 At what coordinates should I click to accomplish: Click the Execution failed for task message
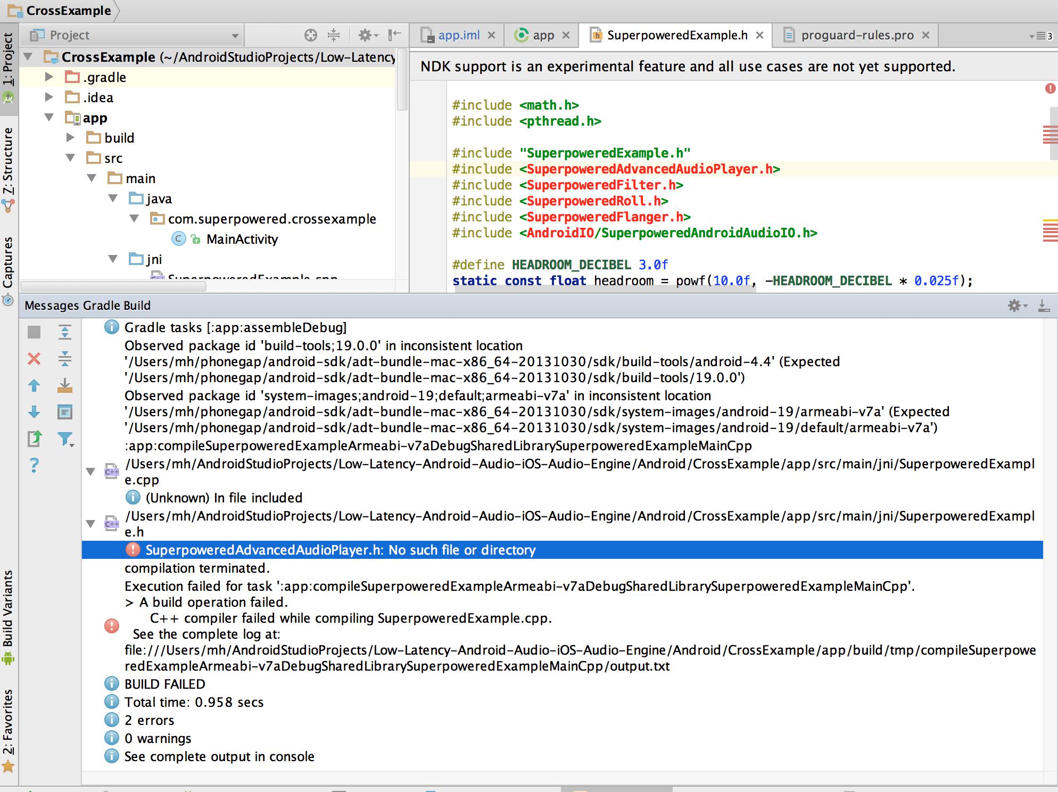pos(519,586)
